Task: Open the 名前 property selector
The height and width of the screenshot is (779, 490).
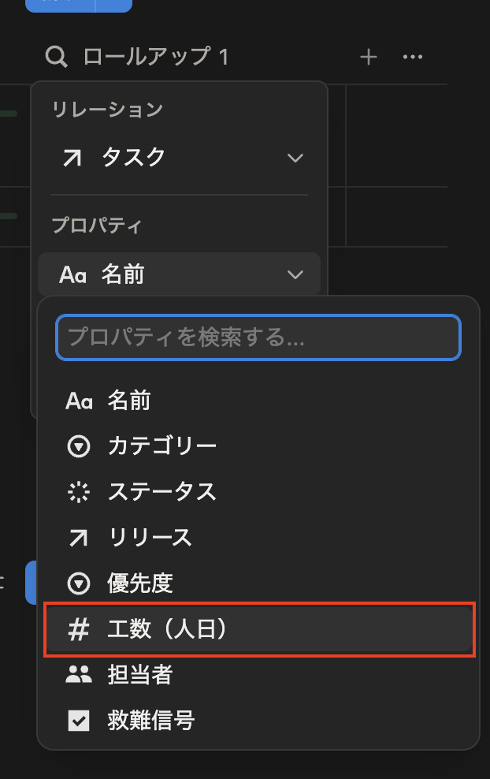Action: [179, 274]
